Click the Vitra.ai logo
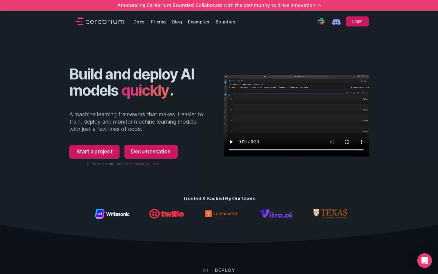 (276, 214)
